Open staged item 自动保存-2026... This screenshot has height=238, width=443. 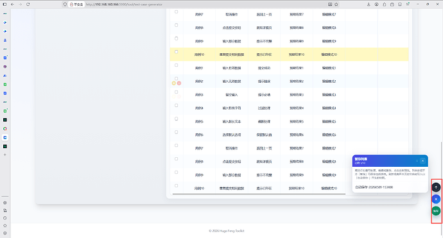[x=374, y=187]
